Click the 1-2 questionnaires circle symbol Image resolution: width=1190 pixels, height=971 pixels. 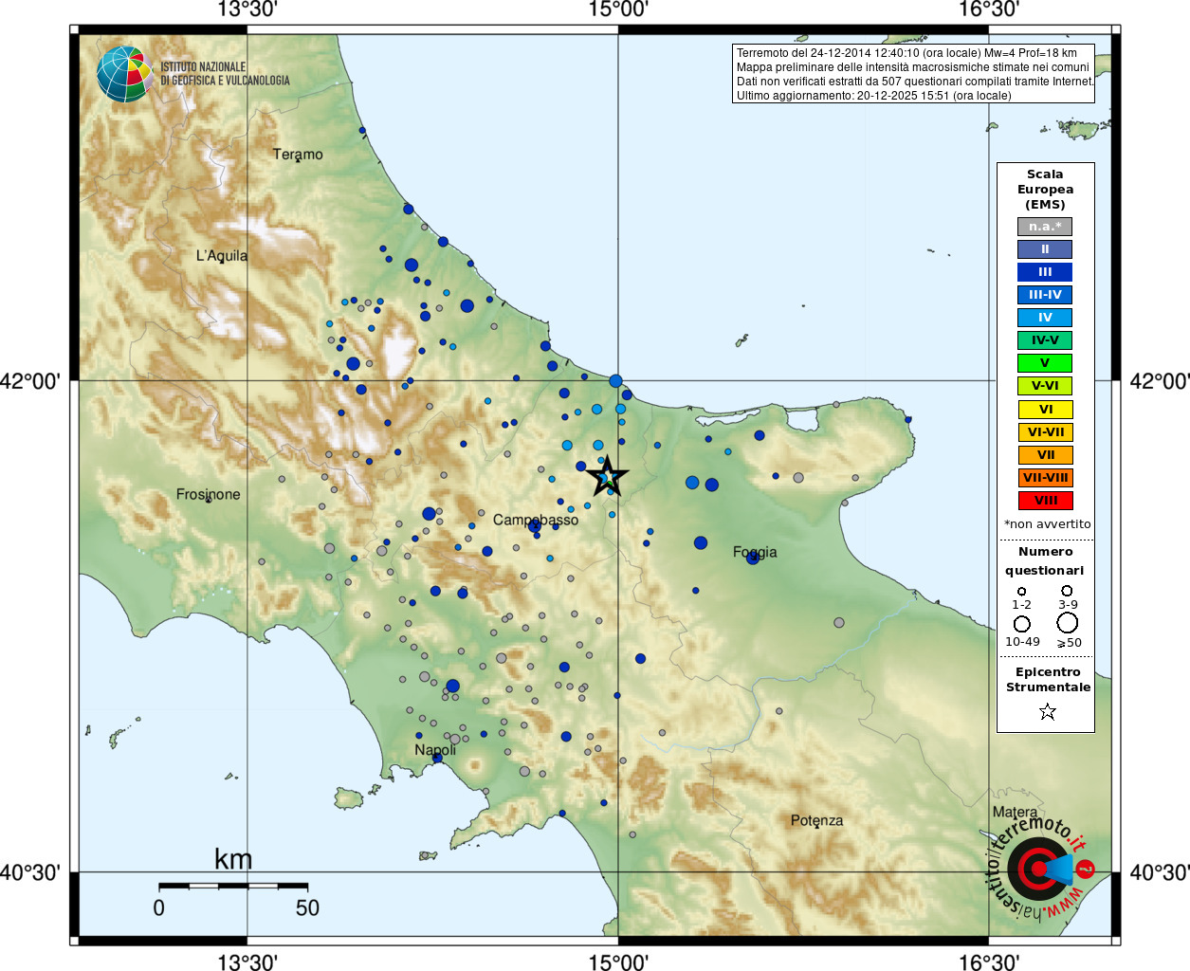point(1021,591)
